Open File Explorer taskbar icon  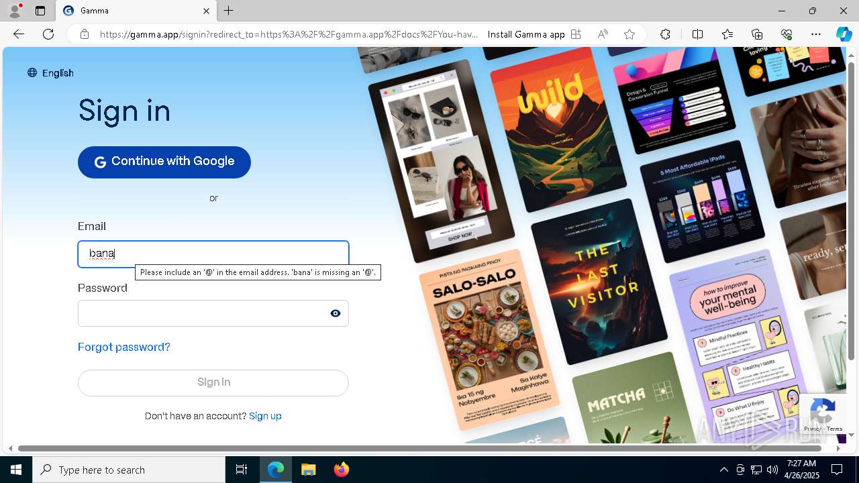pyautogui.click(x=308, y=470)
